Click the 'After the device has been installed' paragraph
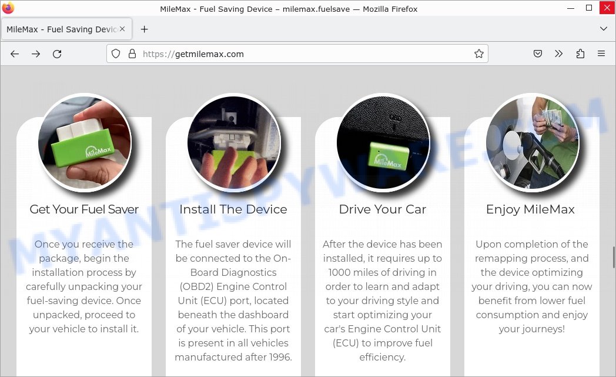This screenshot has width=616, height=377. (x=383, y=301)
